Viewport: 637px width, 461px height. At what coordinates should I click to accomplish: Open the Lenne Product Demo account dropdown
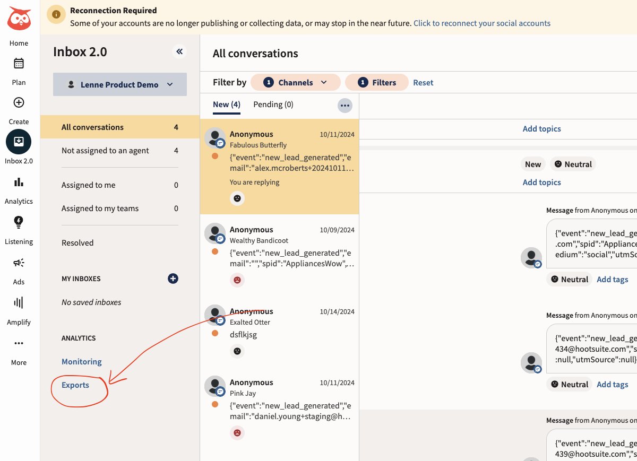coord(120,84)
